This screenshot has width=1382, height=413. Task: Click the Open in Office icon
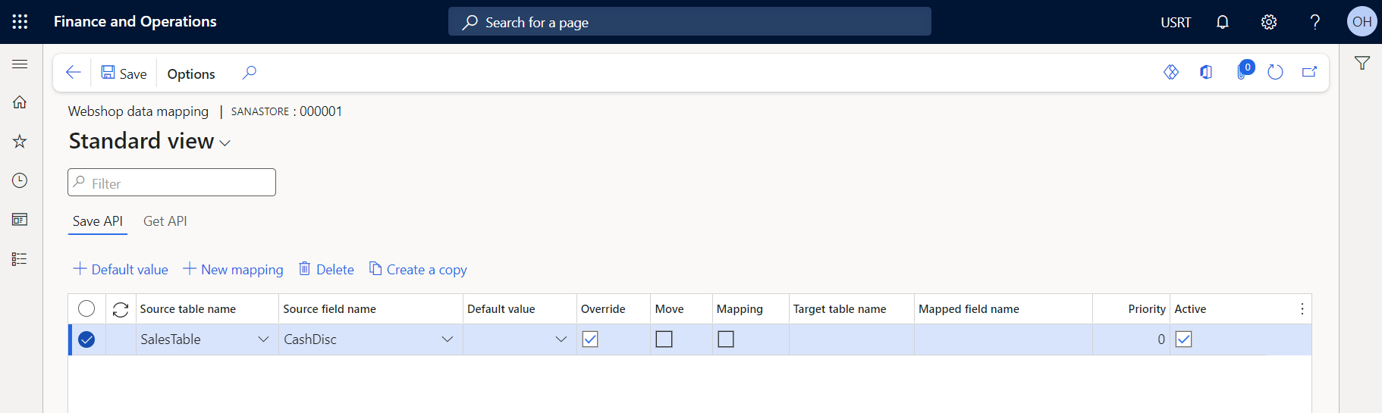(x=1206, y=72)
